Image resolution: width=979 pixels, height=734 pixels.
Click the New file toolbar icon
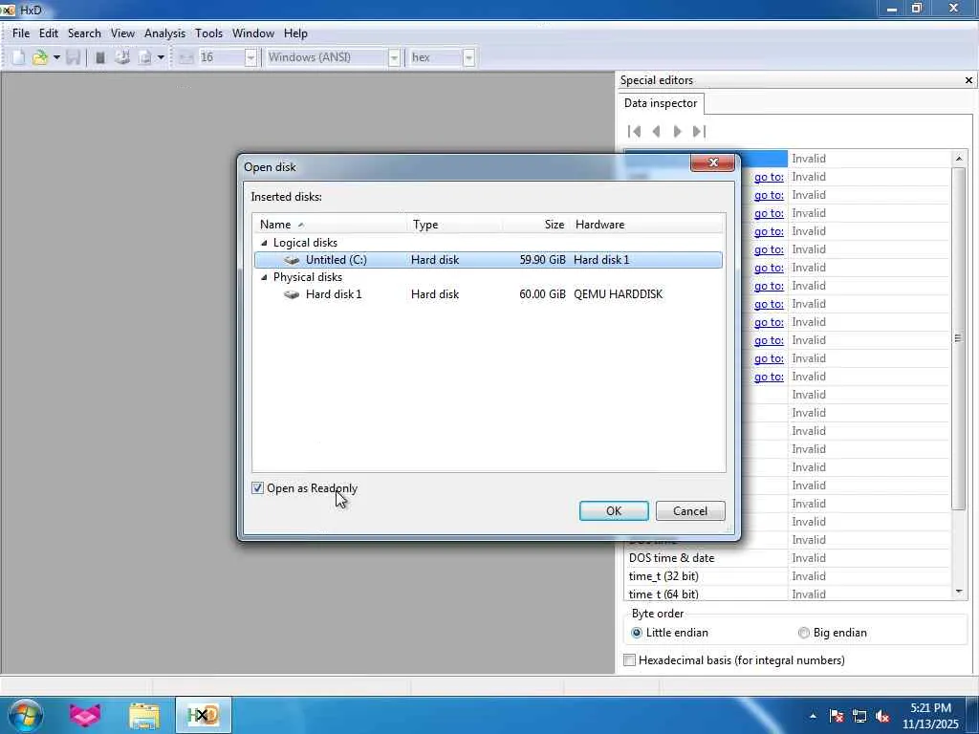pos(19,57)
